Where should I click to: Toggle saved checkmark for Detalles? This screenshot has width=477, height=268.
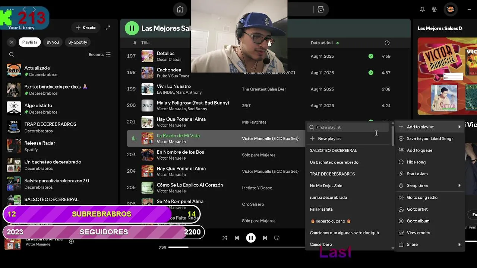pyautogui.click(x=370, y=56)
